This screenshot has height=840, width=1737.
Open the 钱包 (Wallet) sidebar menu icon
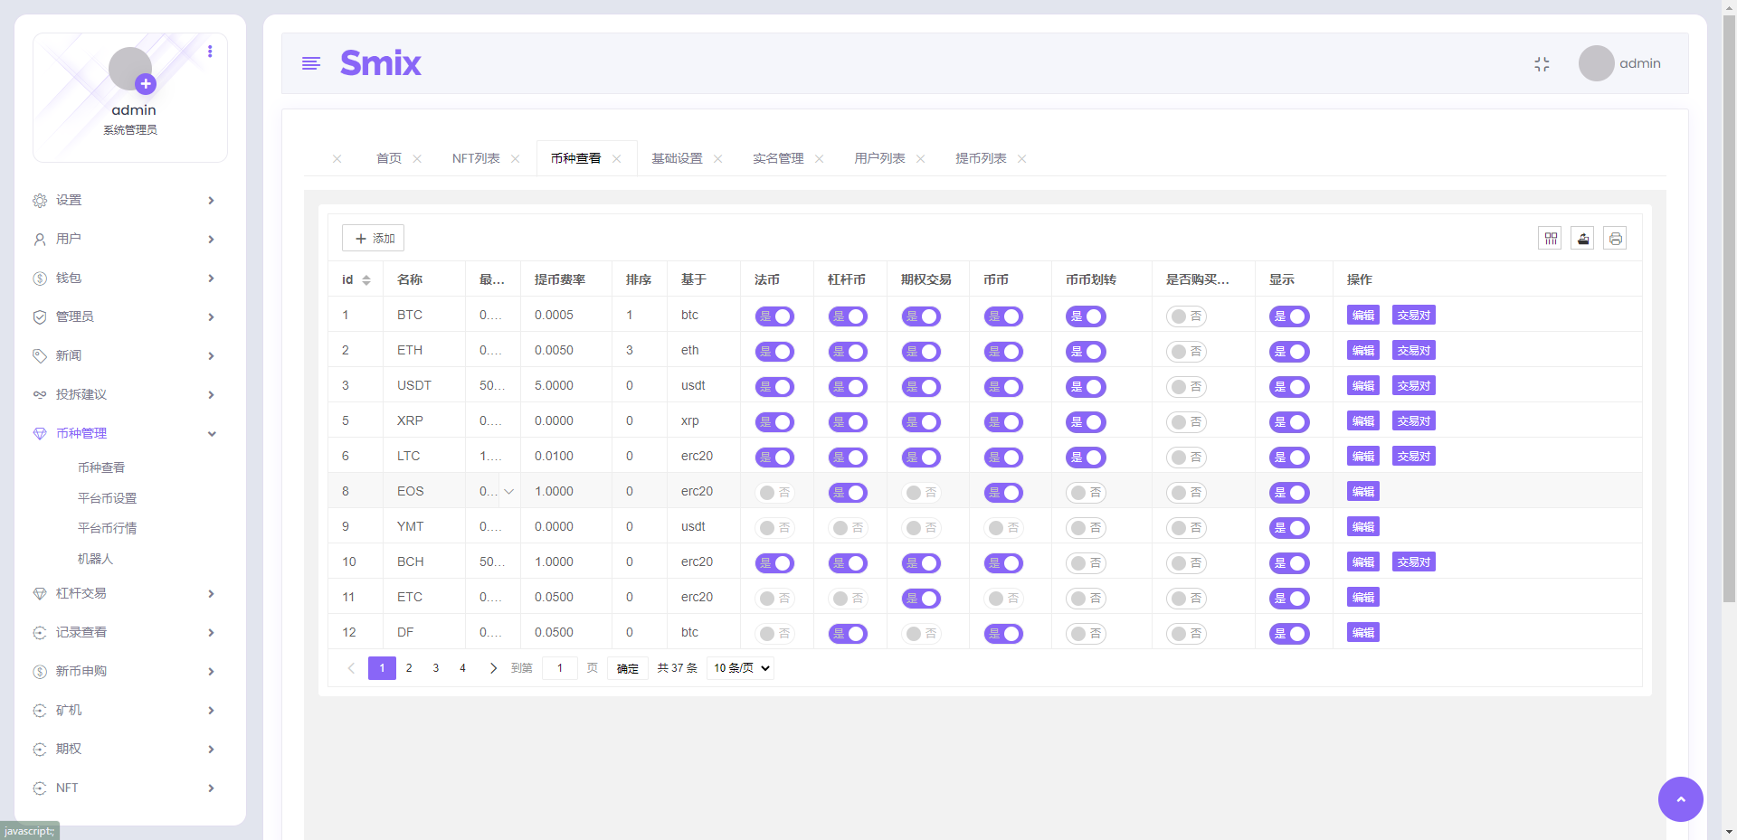pos(39,278)
